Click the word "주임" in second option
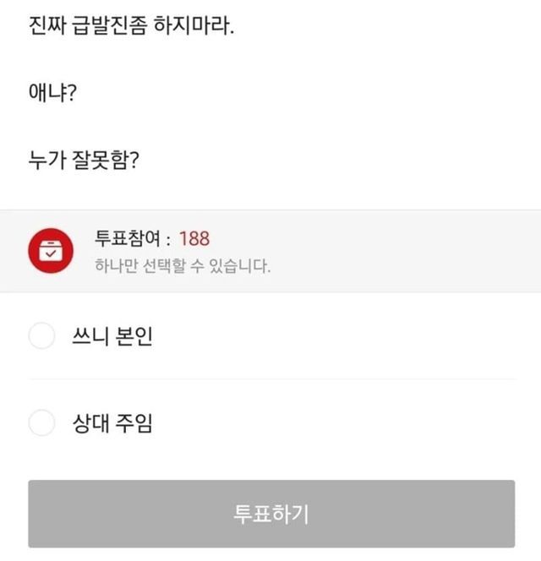 pos(134,423)
